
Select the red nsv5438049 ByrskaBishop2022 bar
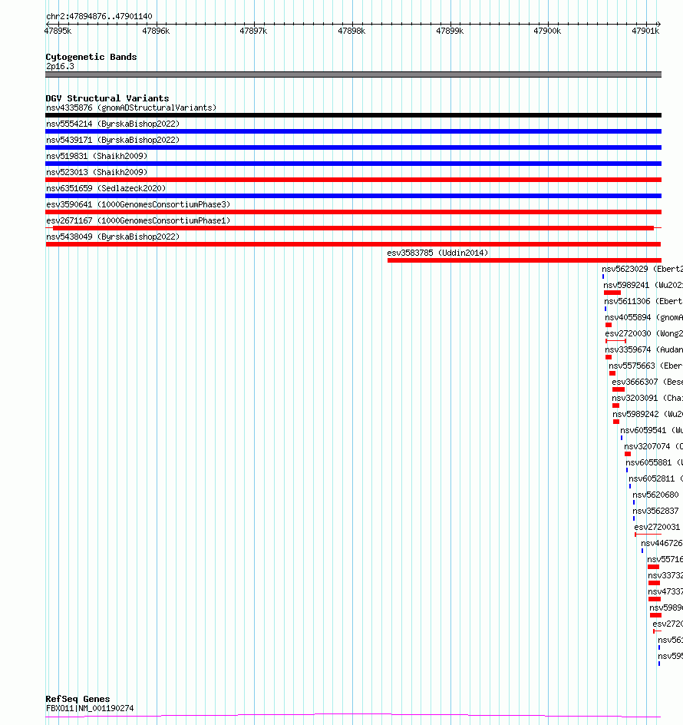click(353, 244)
